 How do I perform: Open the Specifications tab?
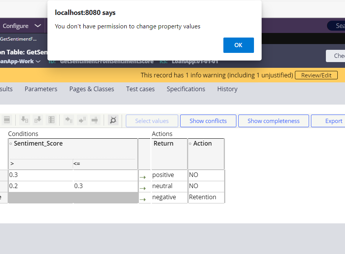pyautogui.click(x=186, y=89)
